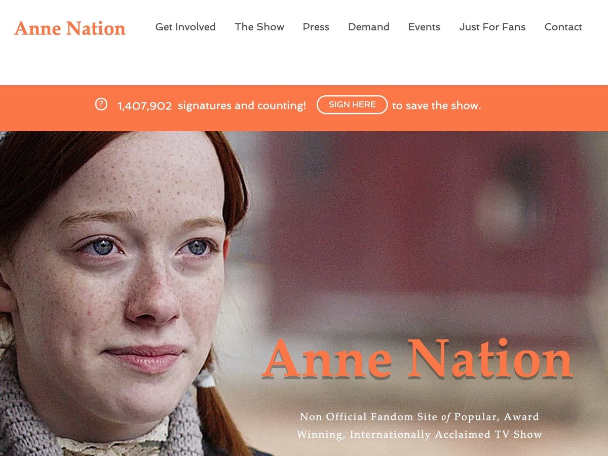Go to the Contact page
Viewport: 608px width, 456px height.
point(563,27)
